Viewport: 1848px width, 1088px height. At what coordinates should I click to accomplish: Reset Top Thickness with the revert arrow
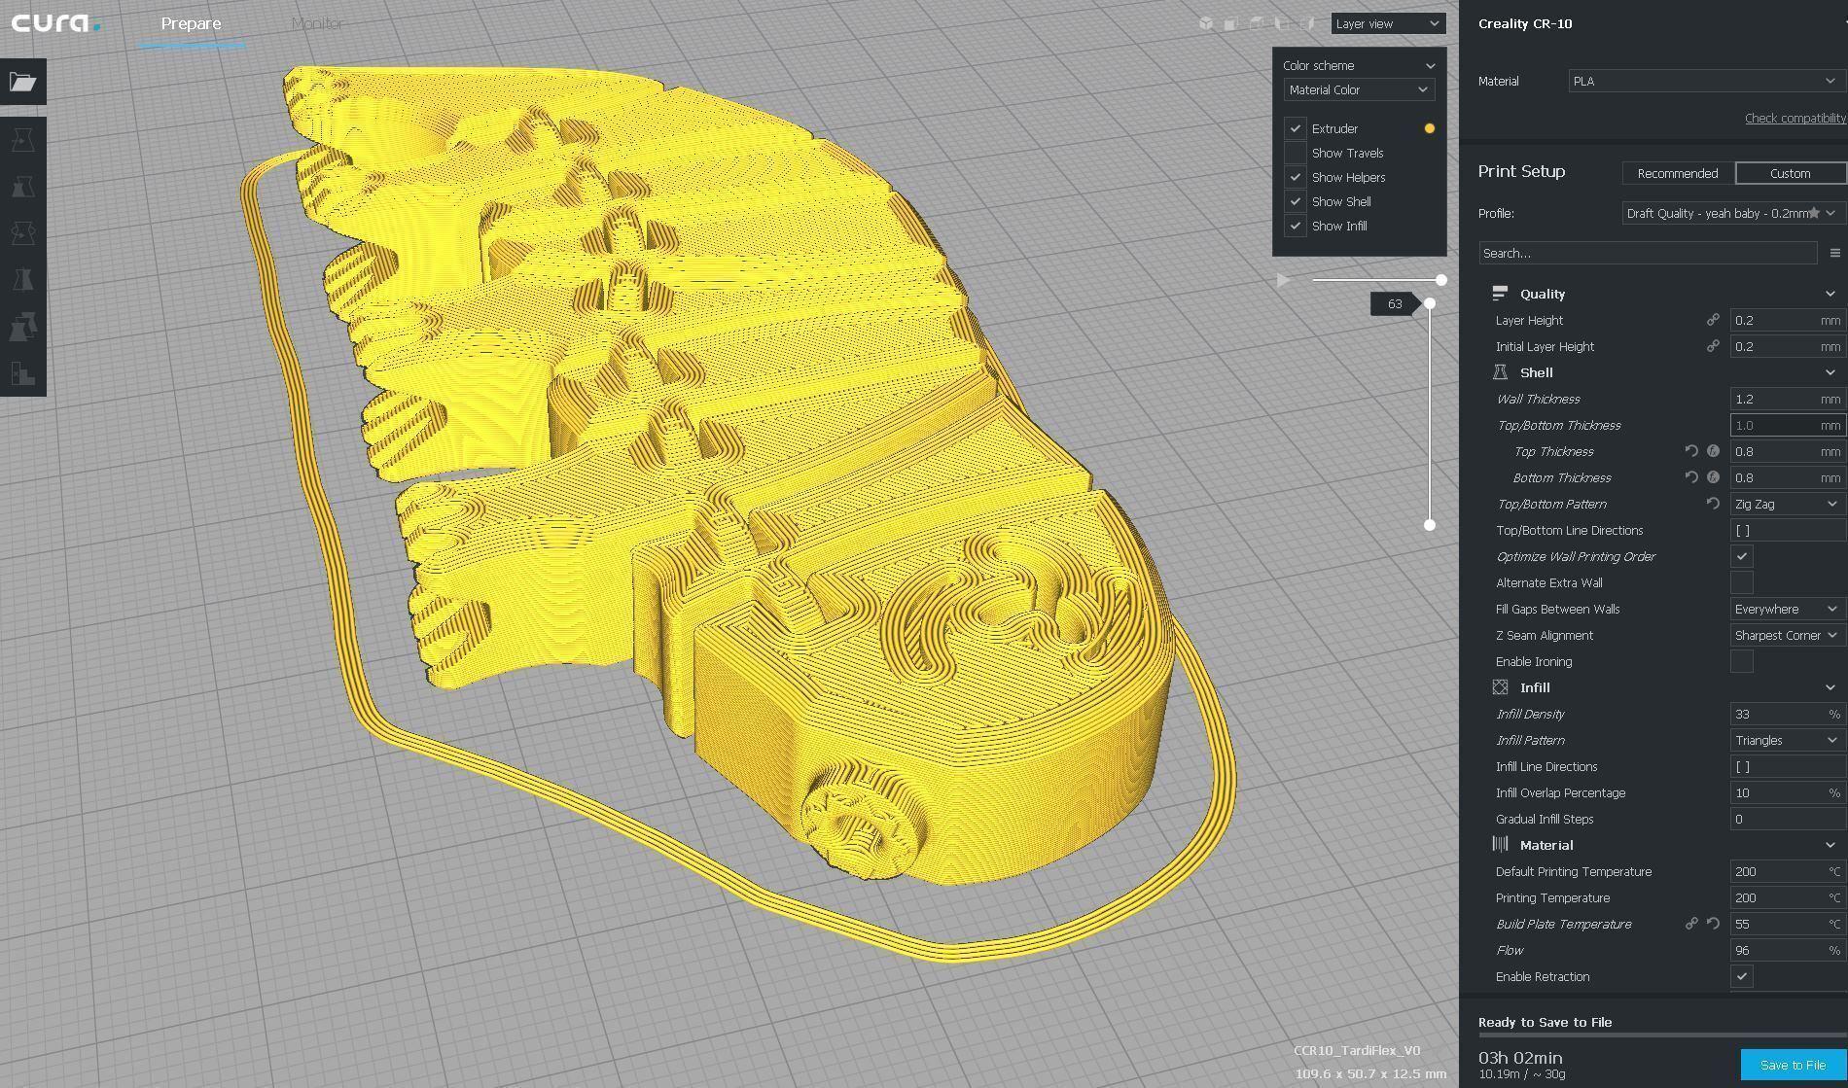(x=1691, y=451)
